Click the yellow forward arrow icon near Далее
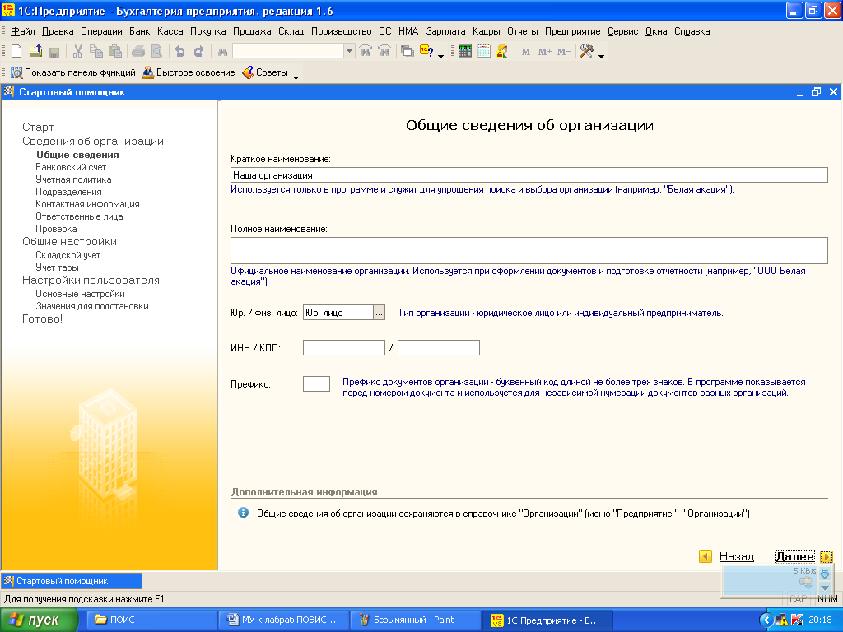The width and height of the screenshot is (843, 632). 827,556
